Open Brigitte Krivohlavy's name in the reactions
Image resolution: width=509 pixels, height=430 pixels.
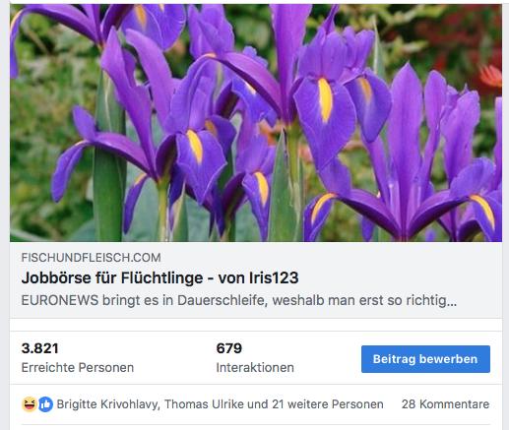point(108,404)
